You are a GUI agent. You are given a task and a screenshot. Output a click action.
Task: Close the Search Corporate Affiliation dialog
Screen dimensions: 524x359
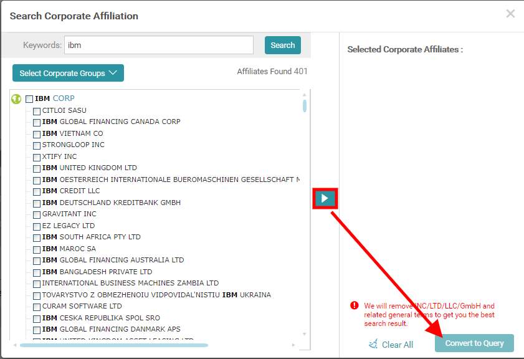510,14
